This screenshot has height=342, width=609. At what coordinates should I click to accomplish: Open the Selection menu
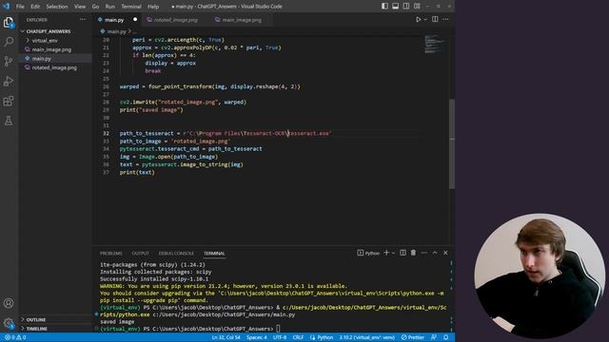click(57, 7)
